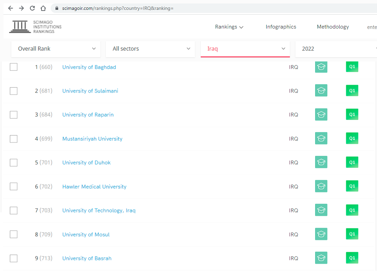Click the Q1 badge for University of Raparin
This screenshot has height=271, width=377.
click(x=352, y=114)
